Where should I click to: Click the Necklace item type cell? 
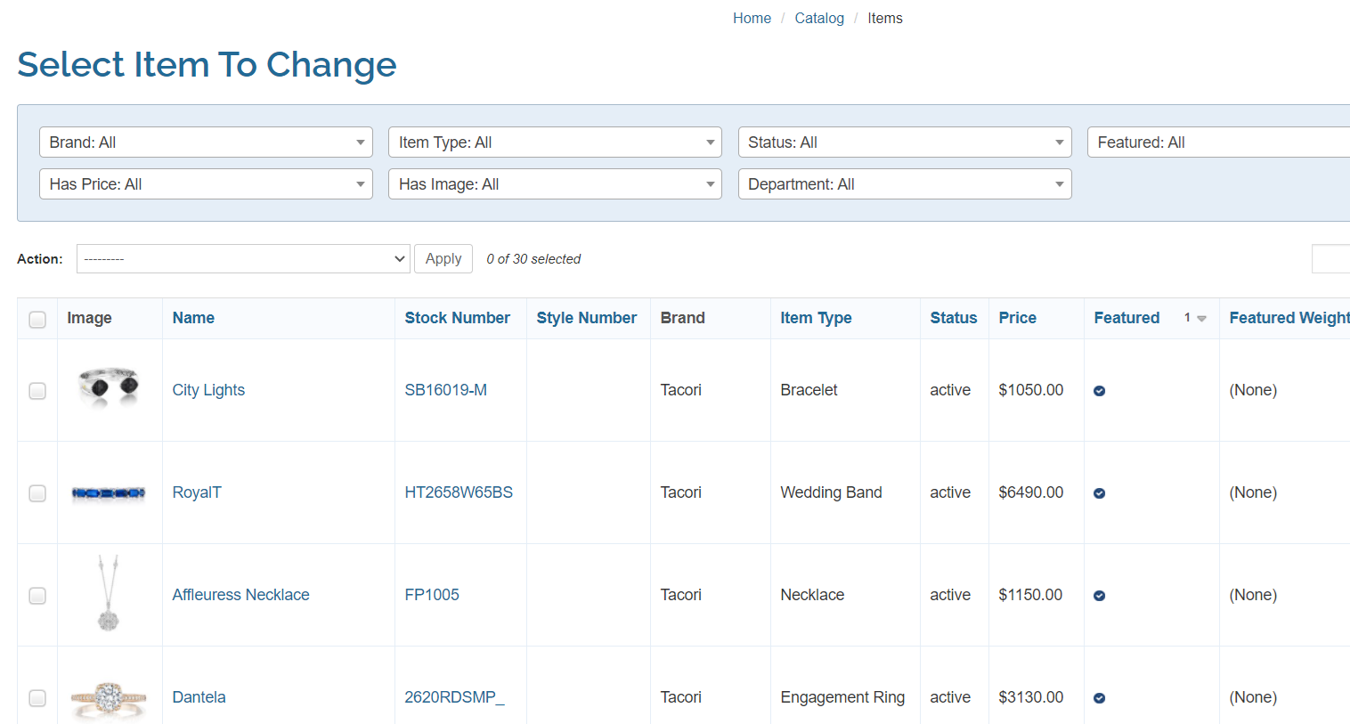point(812,595)
